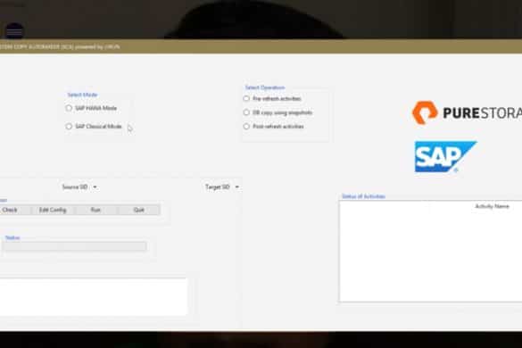This screenshot has width=522, height=348.
Task: Click the Status progress bar
Action: coord(75,246)
